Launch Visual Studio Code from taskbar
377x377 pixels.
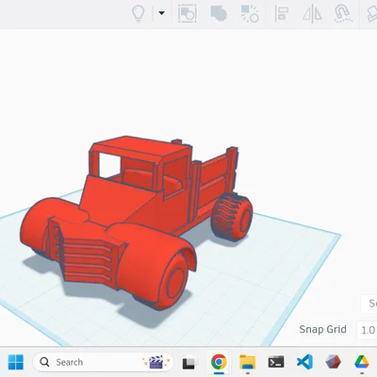(304, 362)
